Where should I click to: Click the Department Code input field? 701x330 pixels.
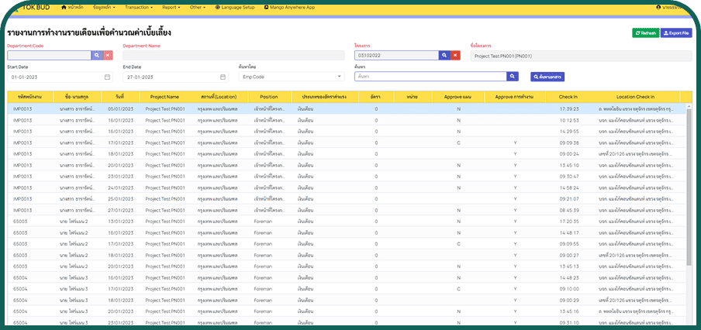coord(48,56)
